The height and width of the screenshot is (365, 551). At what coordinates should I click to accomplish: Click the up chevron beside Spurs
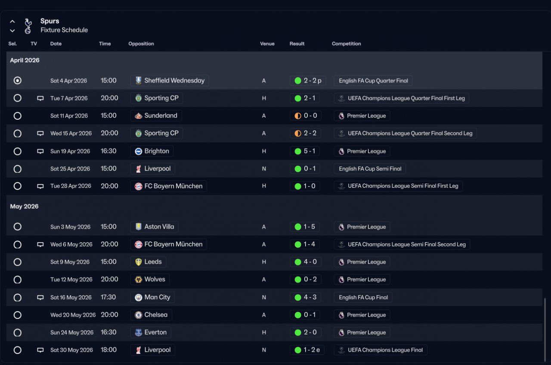click(12, 22)
